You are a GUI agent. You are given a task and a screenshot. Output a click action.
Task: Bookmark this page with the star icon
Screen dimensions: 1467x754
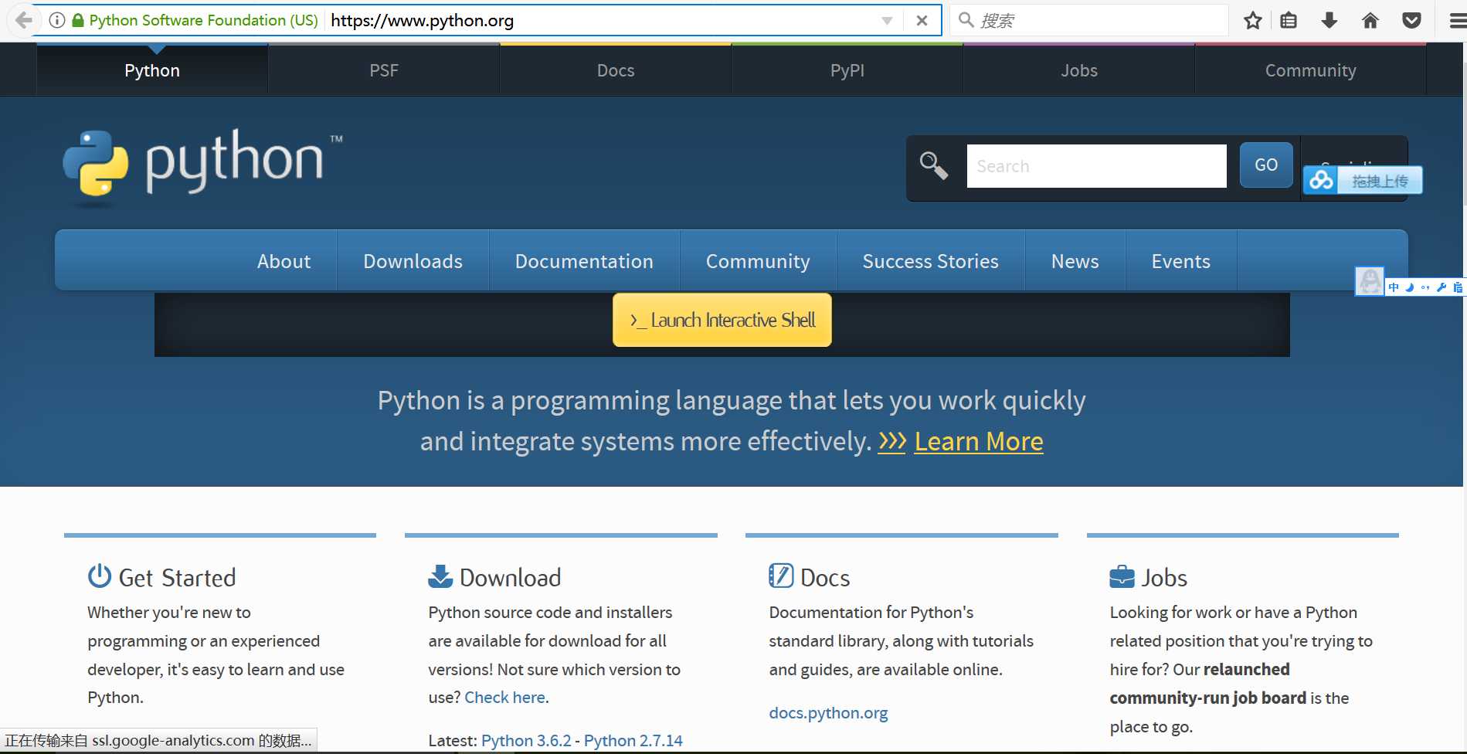pos(1253,21)
